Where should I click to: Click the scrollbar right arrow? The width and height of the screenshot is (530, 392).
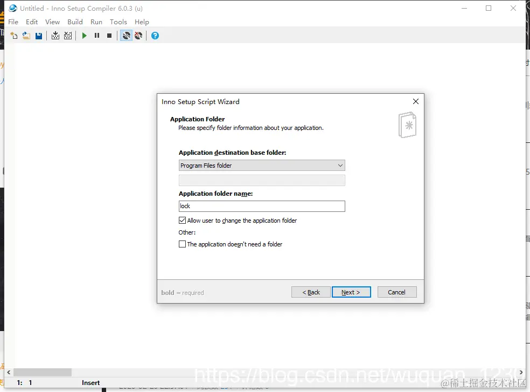[521, 373]
